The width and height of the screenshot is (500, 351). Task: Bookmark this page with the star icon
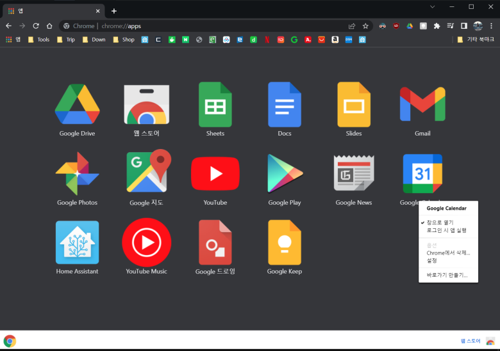point(365,26)
